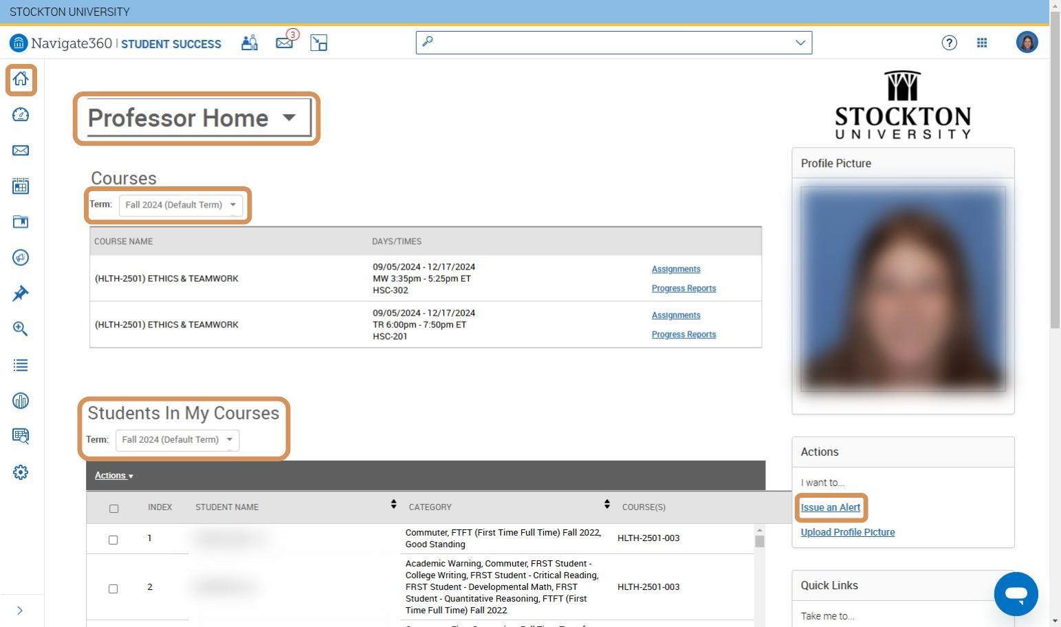Check the box for student row 1
The height and width of the screenshot is (627, 1061).
coord(113,540)
